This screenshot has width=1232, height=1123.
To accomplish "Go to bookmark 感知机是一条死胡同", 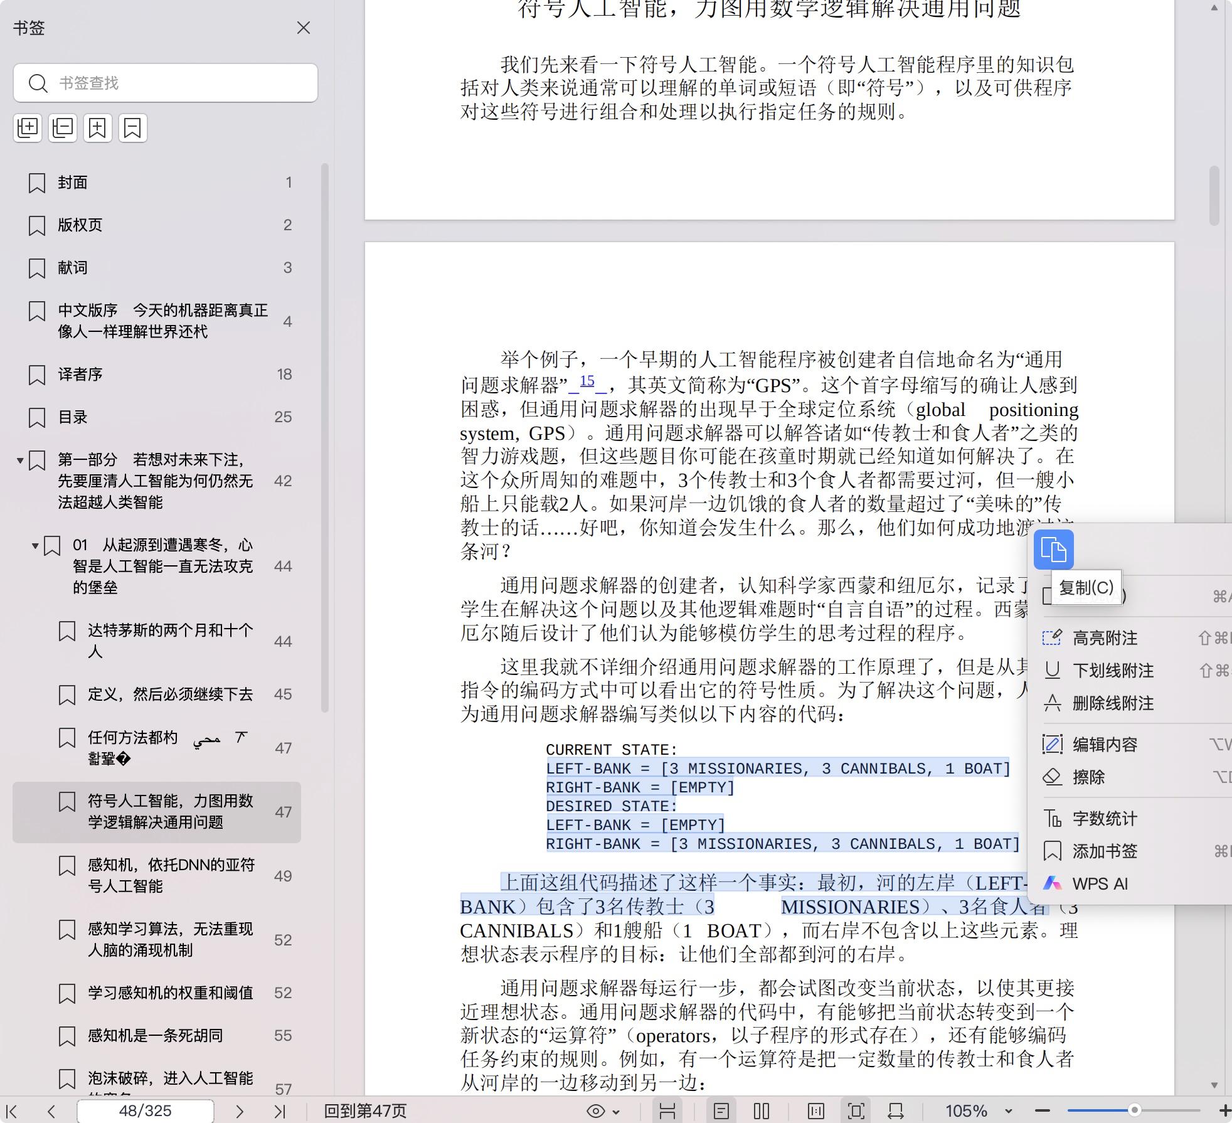I will tap(157, 1036).
